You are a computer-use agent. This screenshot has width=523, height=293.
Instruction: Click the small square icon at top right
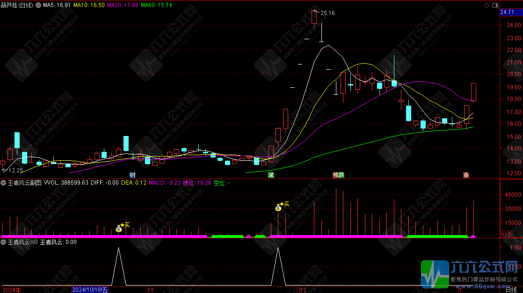[494, 5]
